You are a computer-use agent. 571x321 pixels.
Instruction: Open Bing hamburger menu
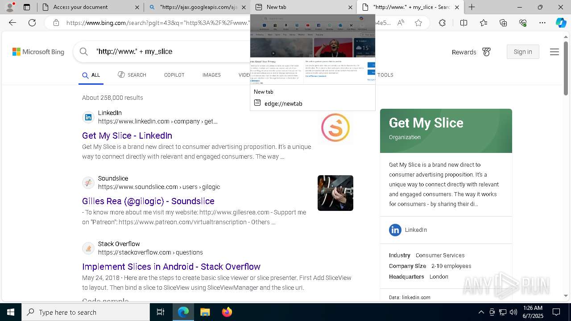click(554, 52)
